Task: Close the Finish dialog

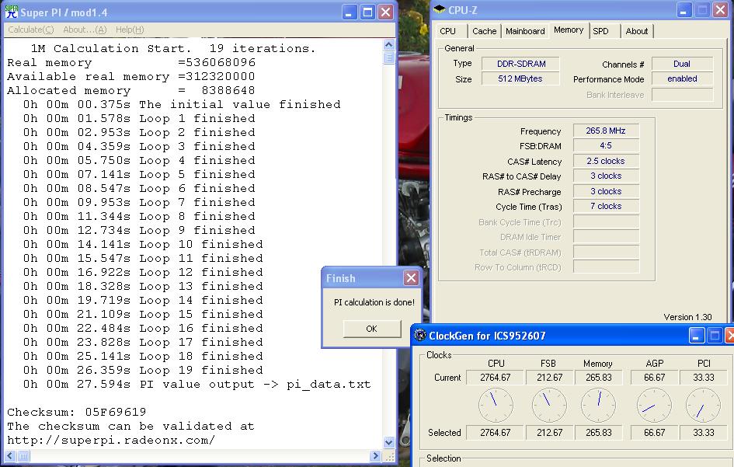Action: coord(411,278)
